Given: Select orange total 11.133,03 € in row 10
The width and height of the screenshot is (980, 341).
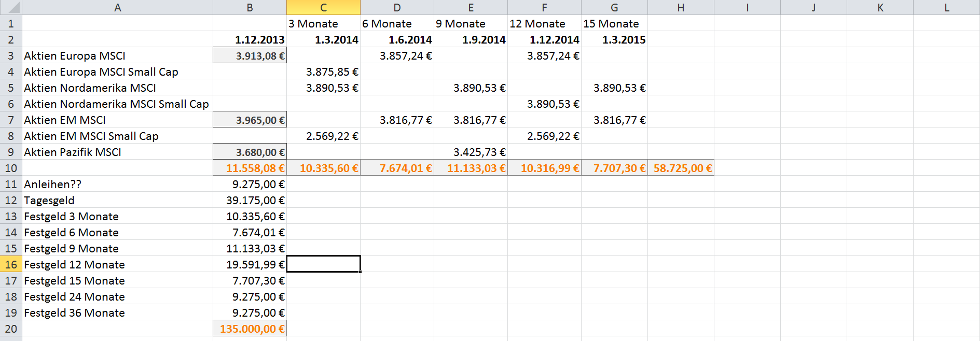Looking at the screenshot, I should [471, 168].
